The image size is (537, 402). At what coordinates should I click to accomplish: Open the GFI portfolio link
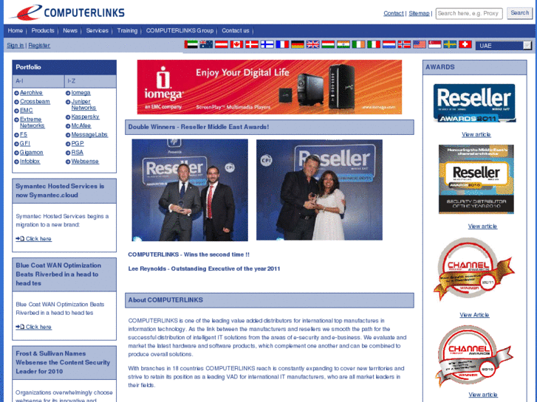pos(25,144)
